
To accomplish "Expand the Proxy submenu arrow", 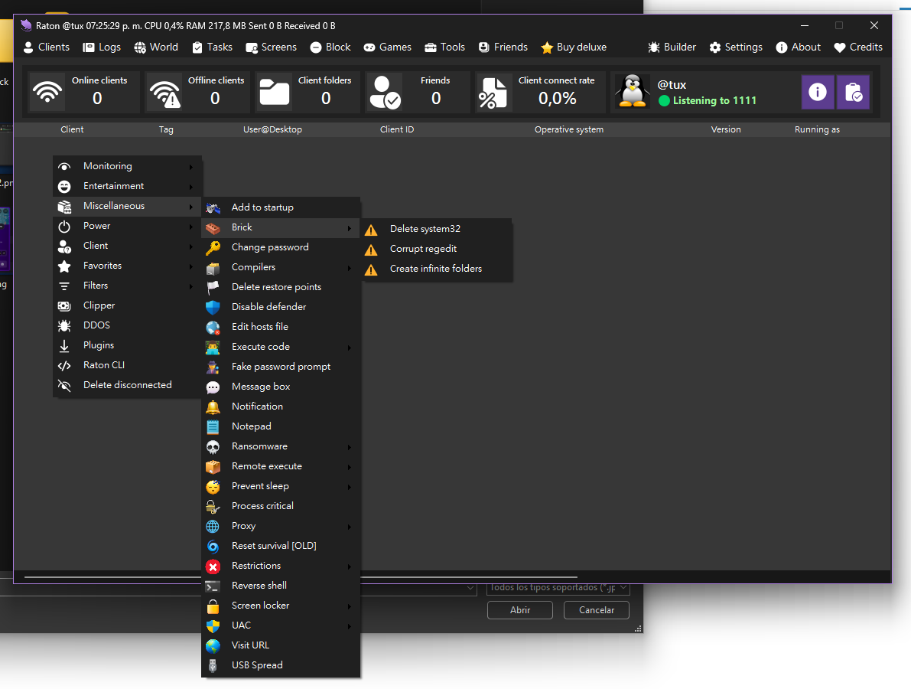I will 350,527.
